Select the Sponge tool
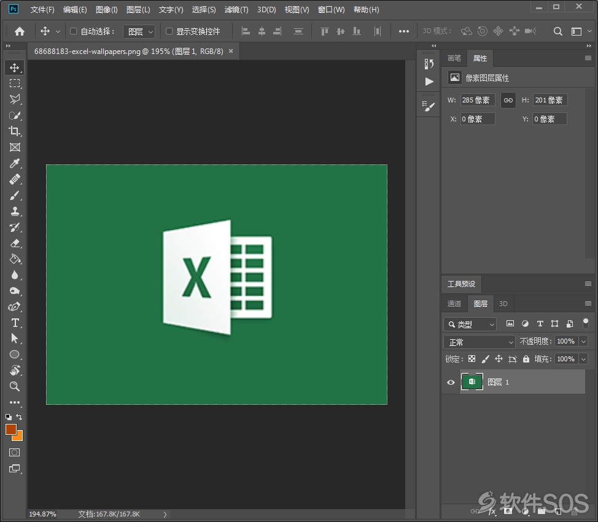 pos(15,291)
